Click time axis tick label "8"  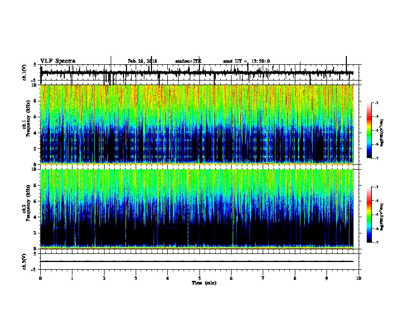click(295, 278)
